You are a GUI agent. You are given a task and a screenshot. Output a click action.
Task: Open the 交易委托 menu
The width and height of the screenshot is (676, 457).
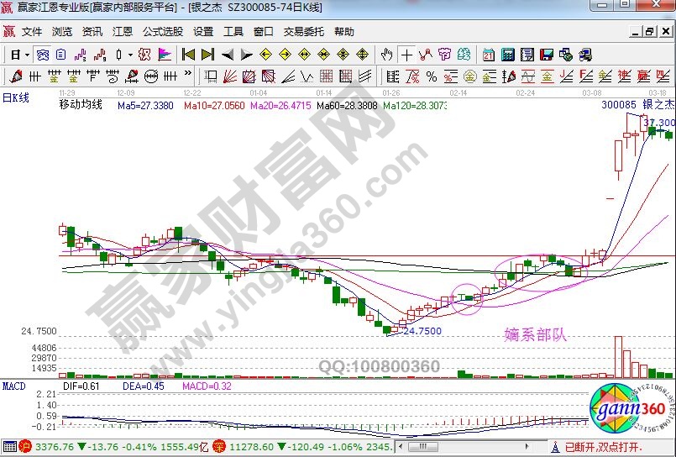click(303, 32)
